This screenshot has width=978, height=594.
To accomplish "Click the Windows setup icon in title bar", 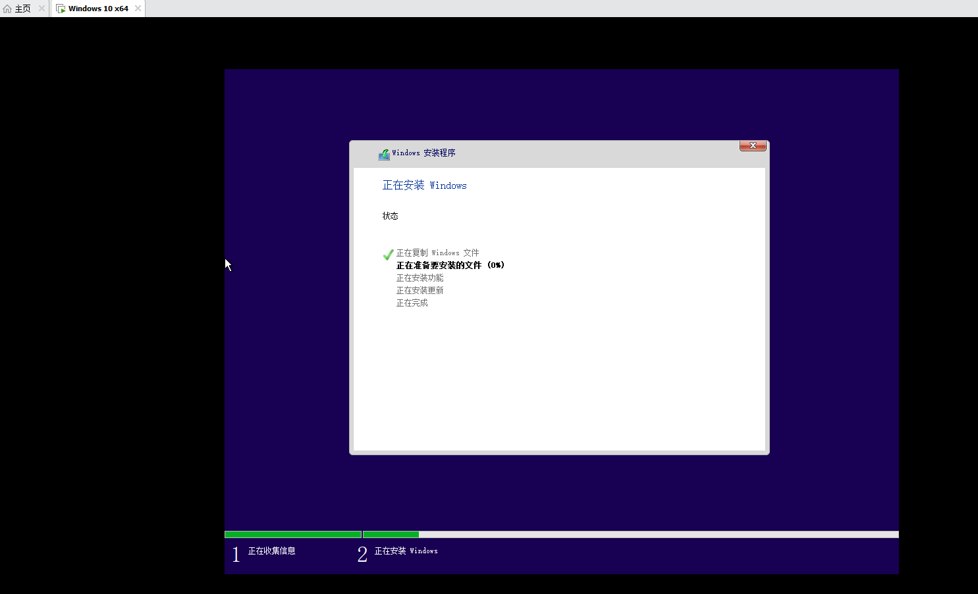I will click(384, 154).
